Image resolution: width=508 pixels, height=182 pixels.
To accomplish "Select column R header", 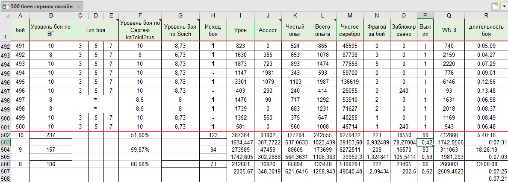I will pyautogui.click(x=486, y=16).
